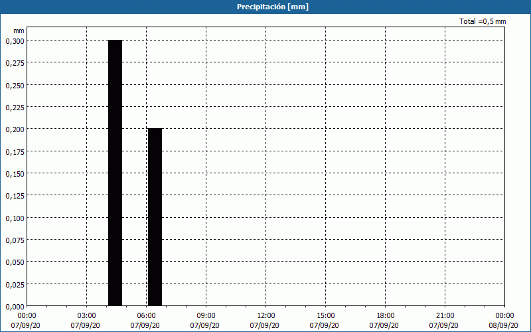The image size is (531, 332).
Task: Click the 15:00 time axis label
Action: 325,316
